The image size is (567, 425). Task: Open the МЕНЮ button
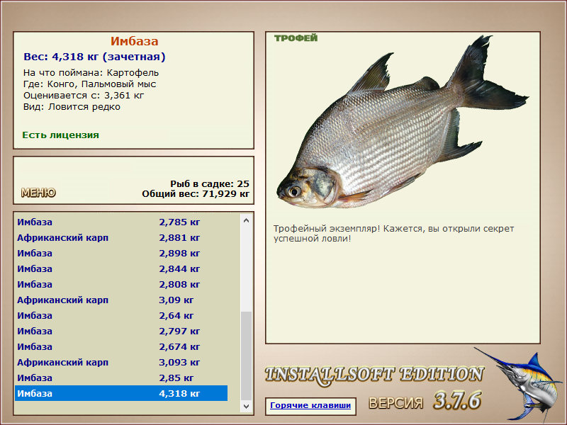(x=38, y=193)
